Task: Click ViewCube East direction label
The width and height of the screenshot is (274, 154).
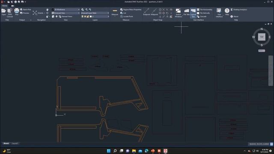Action: pos(270,37)
